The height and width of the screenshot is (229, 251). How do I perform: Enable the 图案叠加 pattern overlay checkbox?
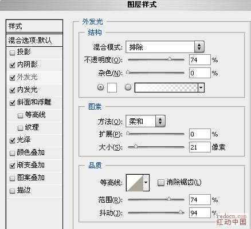coord(12,178)
